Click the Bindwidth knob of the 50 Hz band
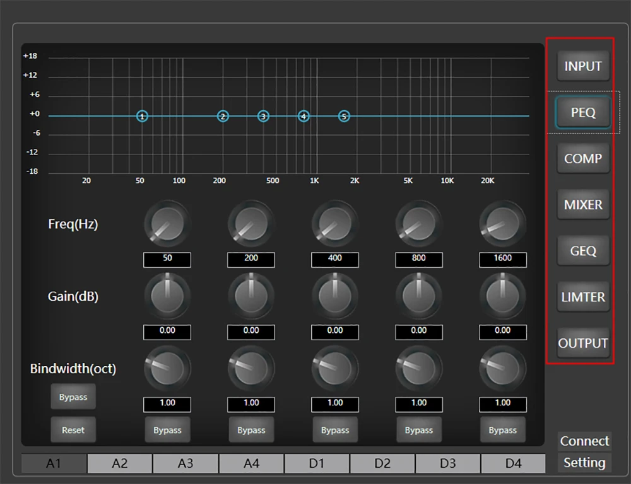This screenshot has height=484, width=631. pos(167,368)
